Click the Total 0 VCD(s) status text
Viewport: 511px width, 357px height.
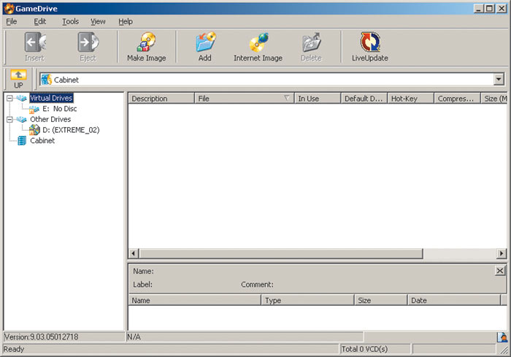click(364, 349)
